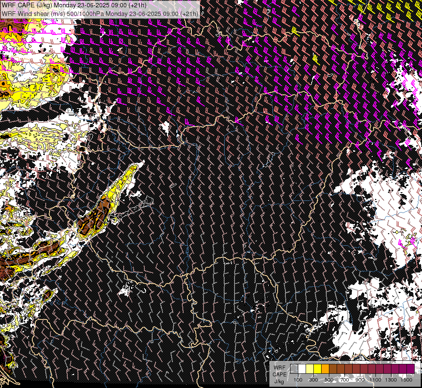422x388 pixels.
Task: Click the '1100' legend tick label
Action: coord(375,380)
